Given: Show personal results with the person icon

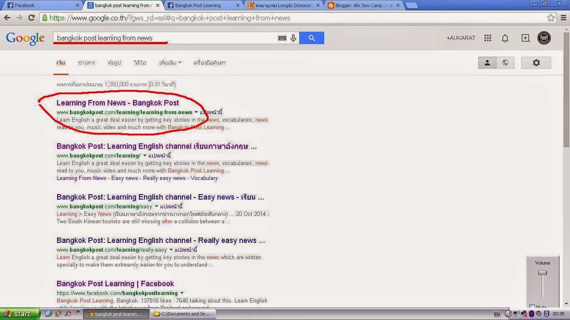Looking at the screenshot, I should pyautogui.click(x=487, y=62).
